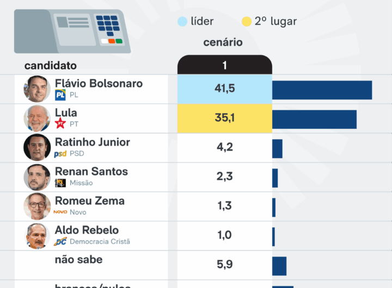Viewport: 392px width, 288px height.
Task: Click Renan Santos's portrait photo
Action: tap(37, 177)
